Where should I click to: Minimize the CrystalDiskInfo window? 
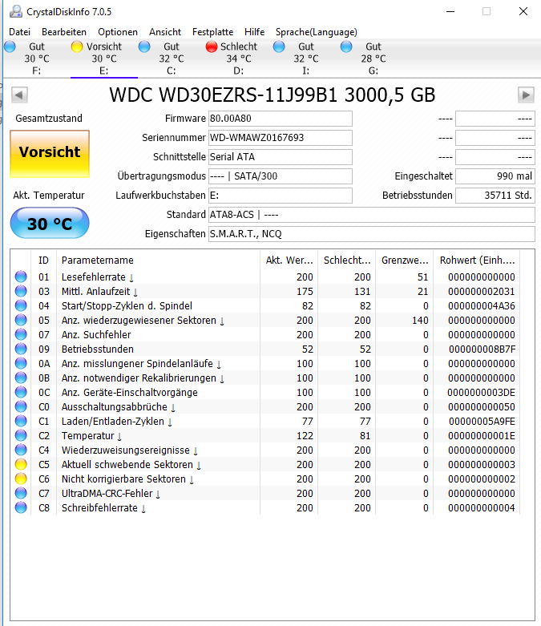450,11
